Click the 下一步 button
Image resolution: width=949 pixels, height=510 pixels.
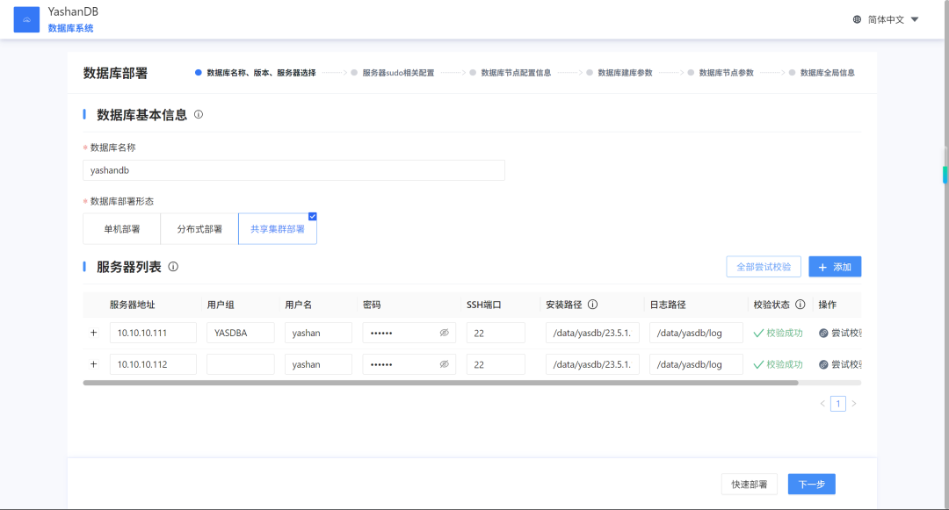coord(812,484)
